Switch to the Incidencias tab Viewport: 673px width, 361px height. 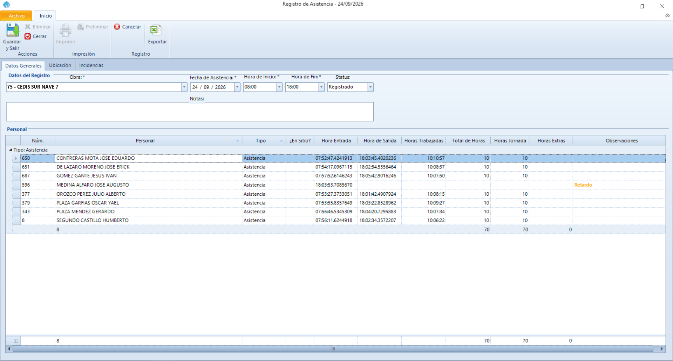(91, 65)
